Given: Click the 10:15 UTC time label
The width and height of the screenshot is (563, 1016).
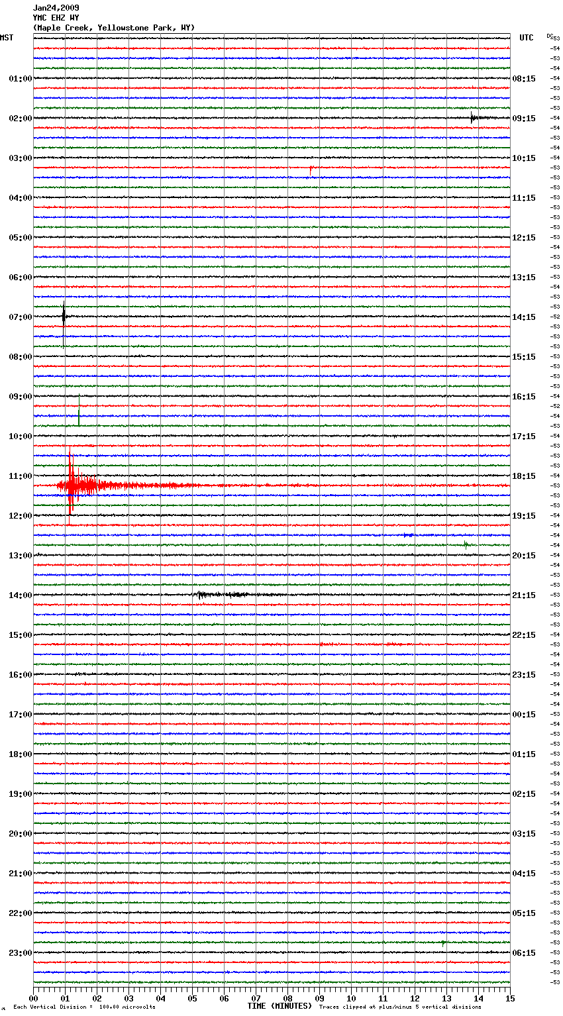Looking at the screenshot, I should (x=524, y=158).
